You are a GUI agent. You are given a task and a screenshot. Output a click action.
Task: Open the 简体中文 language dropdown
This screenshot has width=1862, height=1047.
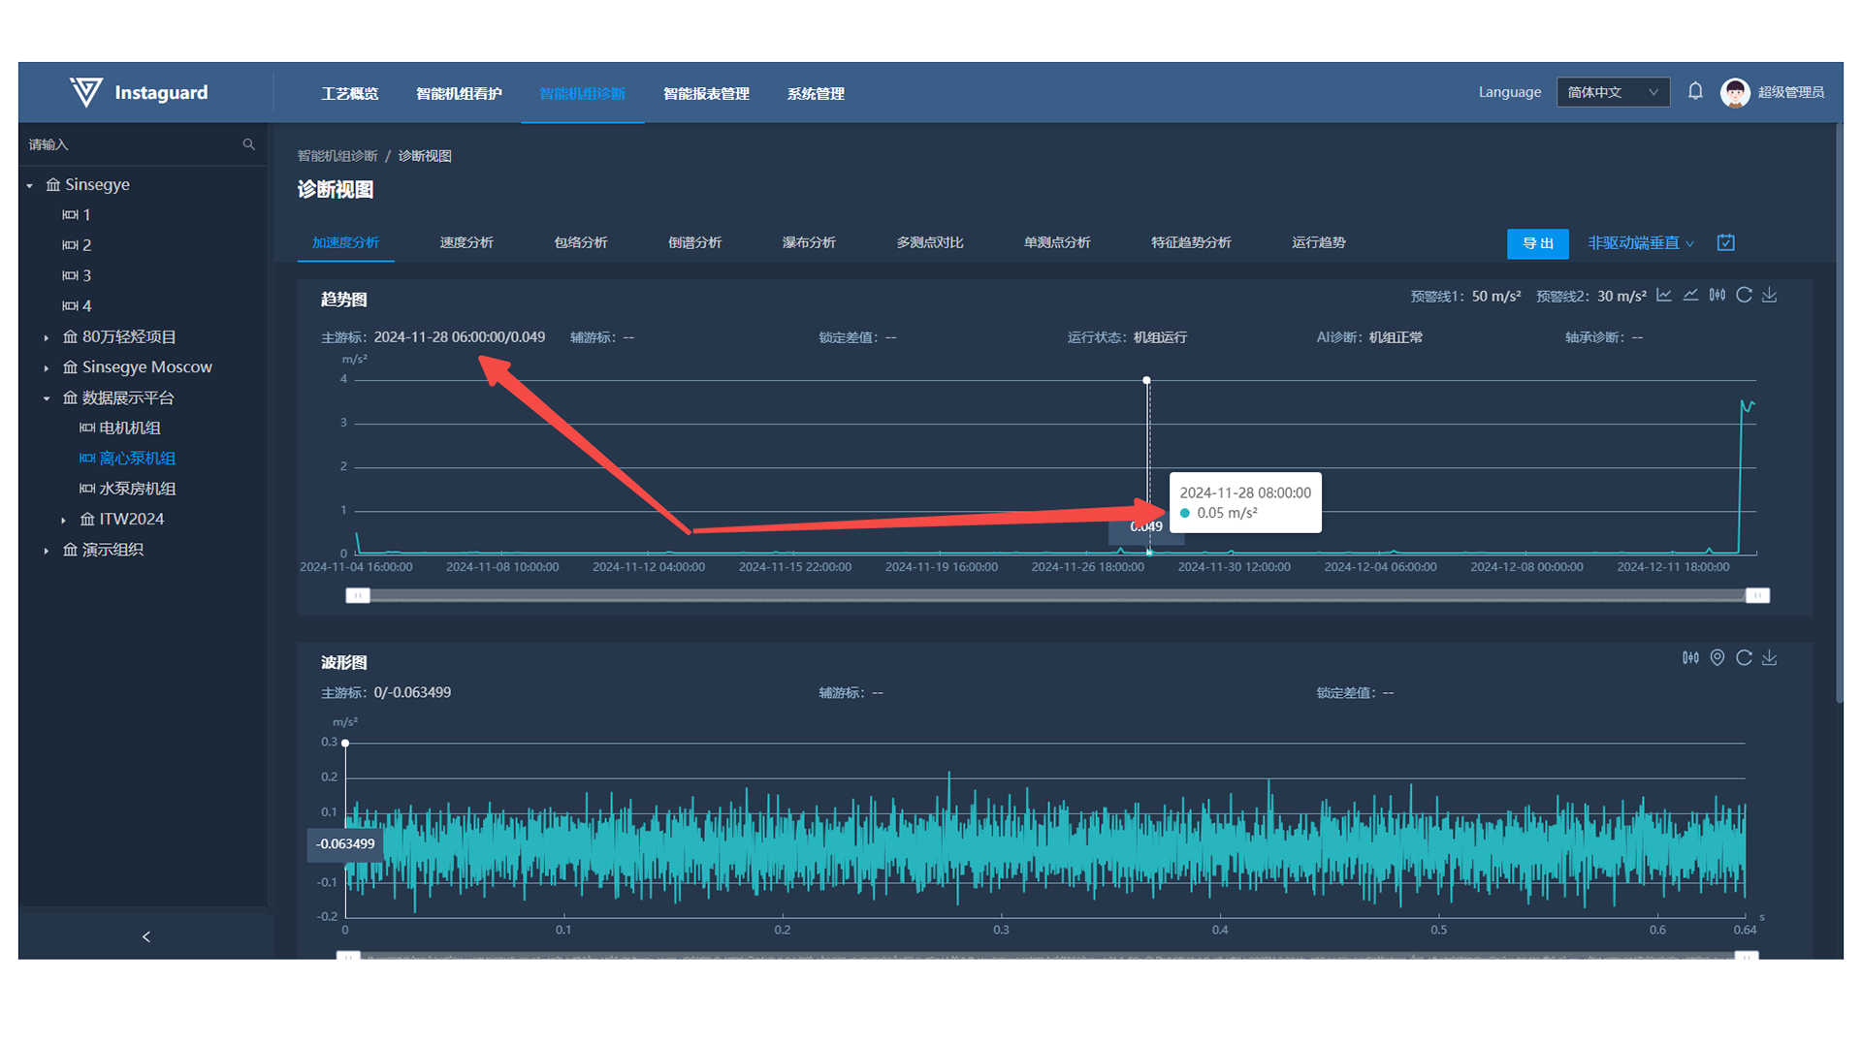coord(1613,92)
